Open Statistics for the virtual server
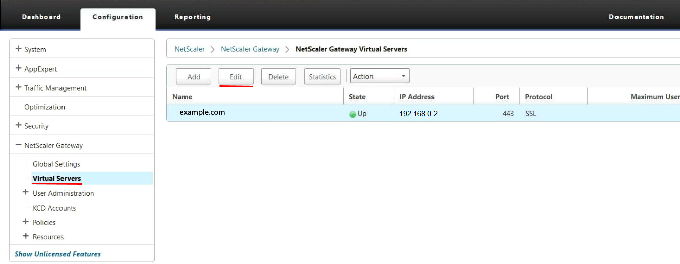Viewport: 680px width, 264px height. 322,77
